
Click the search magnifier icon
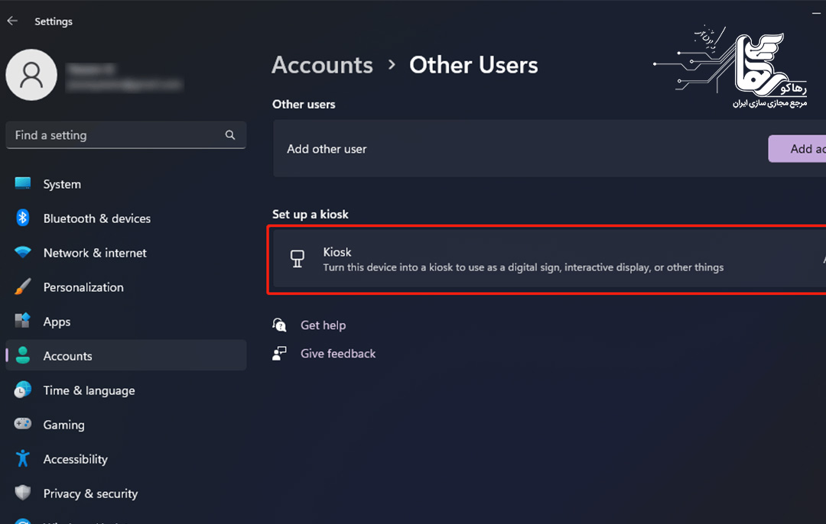coord(230,135)
